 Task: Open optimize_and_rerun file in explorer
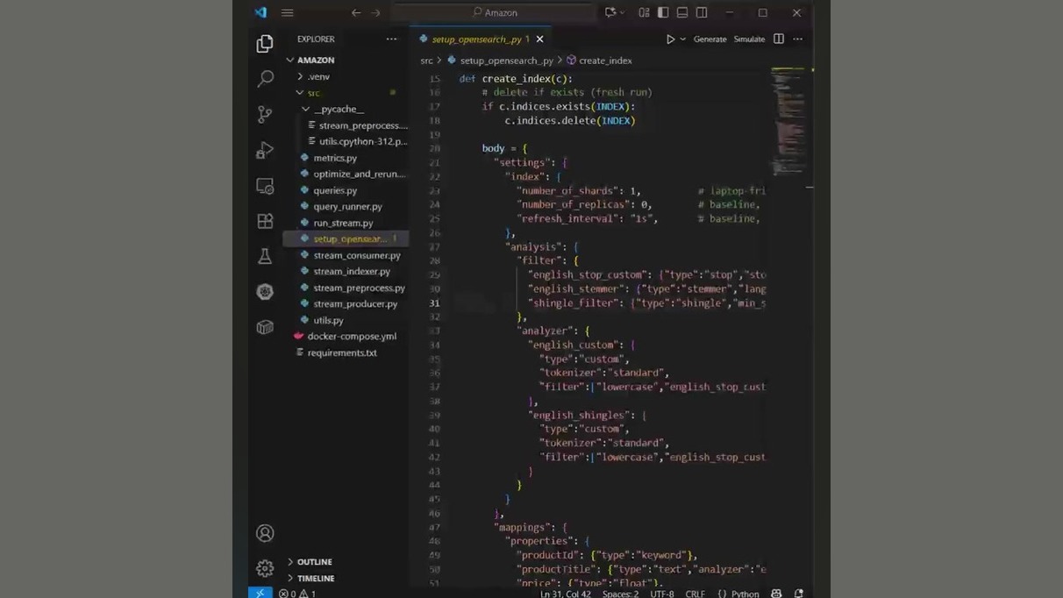pos(359,174)
